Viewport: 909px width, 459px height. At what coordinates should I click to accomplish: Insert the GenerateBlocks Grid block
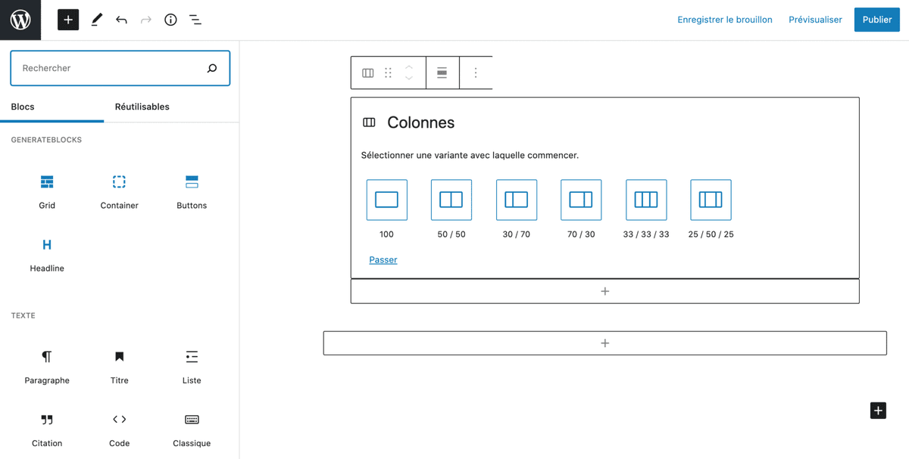coord(47,191)
